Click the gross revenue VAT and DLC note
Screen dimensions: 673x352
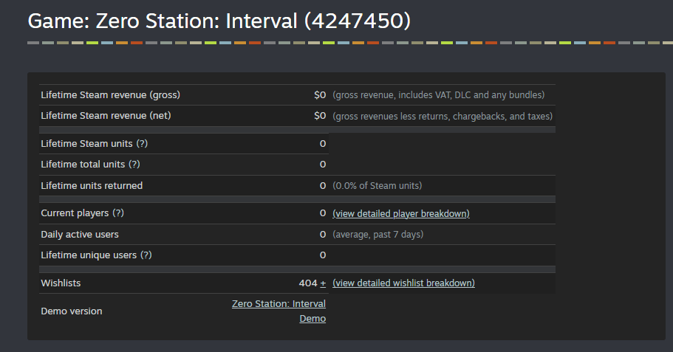(x=438, y=95)
